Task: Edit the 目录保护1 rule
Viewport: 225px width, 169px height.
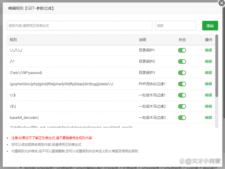Action: [208, 50]
